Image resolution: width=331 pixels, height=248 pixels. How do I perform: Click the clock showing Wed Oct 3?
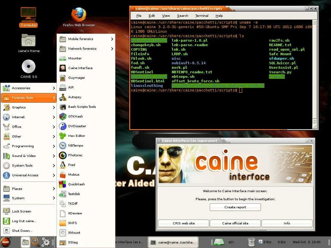click(x=306, y=242)
